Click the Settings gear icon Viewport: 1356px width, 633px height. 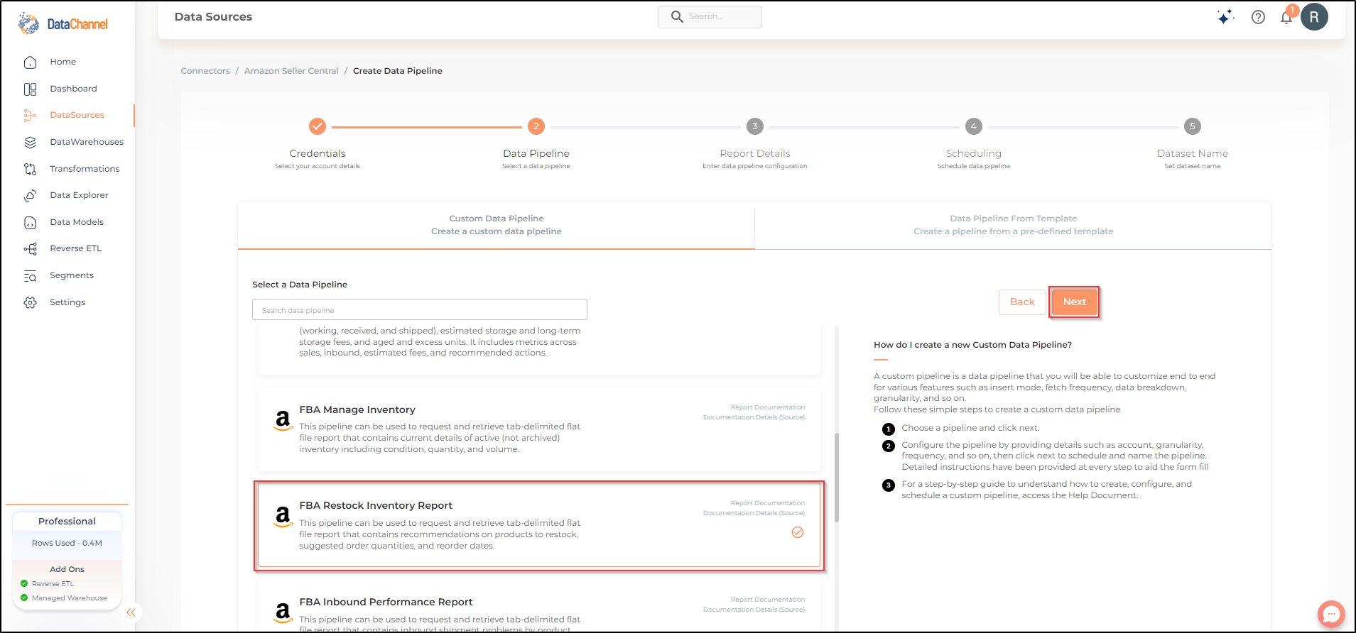(30, 303)
